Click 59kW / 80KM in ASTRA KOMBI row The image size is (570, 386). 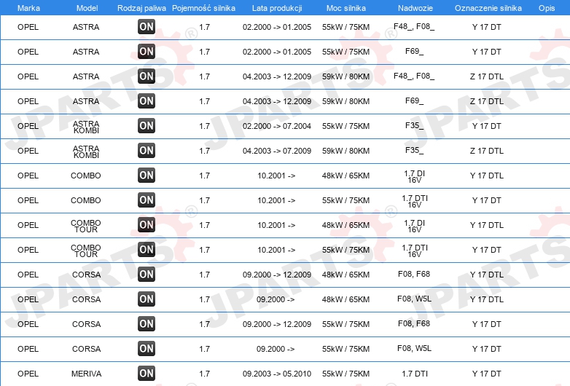(345, 151)
